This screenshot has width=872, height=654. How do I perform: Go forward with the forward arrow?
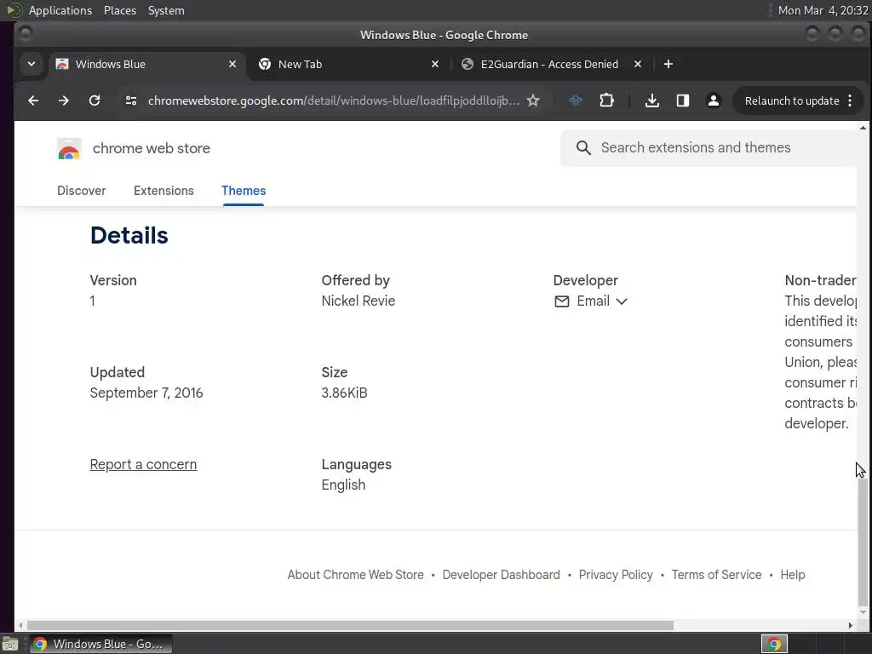coord(64,100)
